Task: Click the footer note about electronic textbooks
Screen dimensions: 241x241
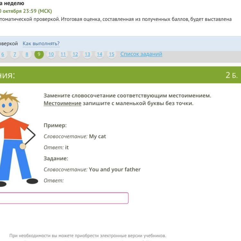Action: [x=88, y=236]
